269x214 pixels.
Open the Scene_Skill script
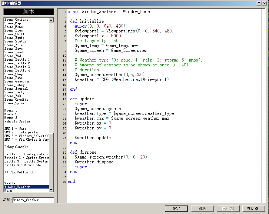pos(14,34)
